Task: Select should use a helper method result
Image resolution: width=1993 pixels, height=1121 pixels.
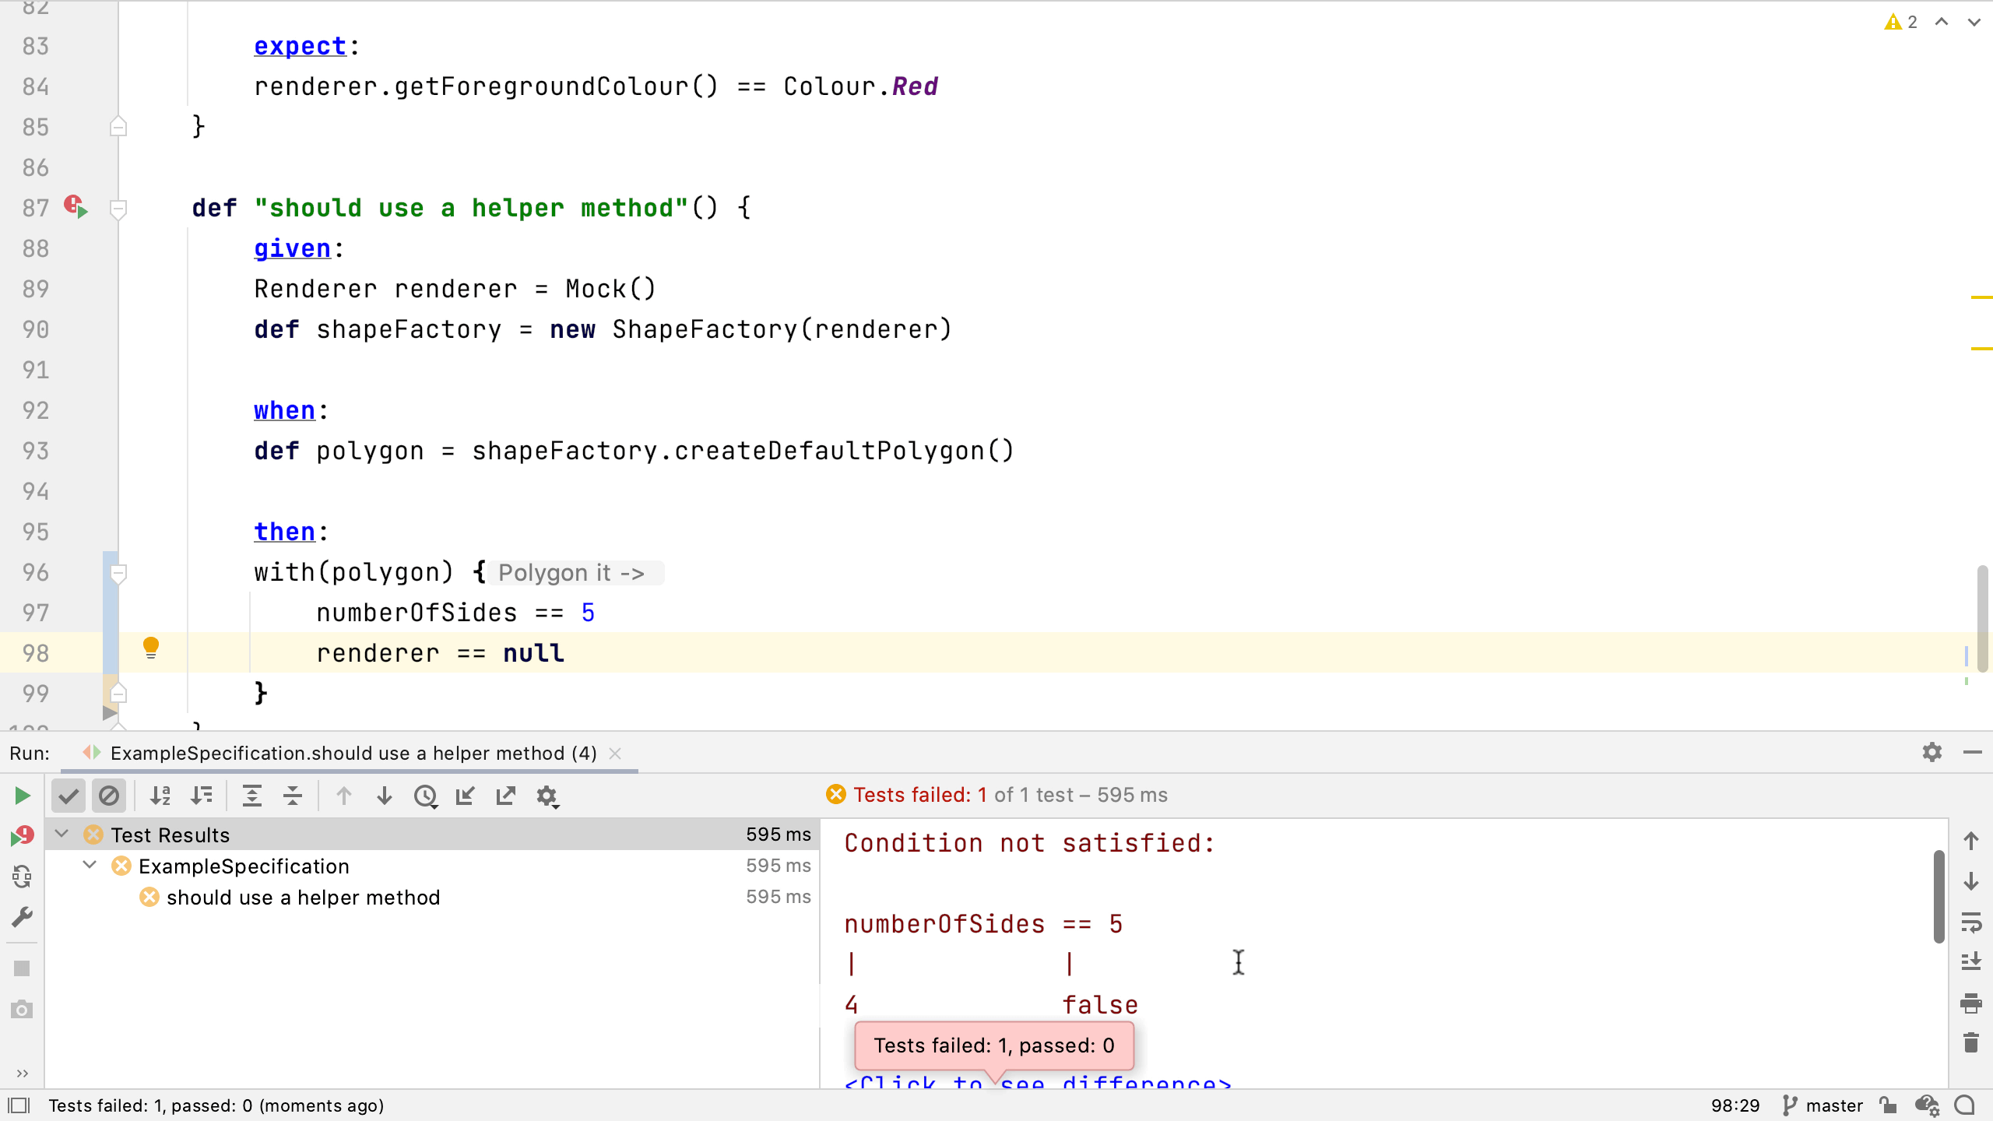Action: (x=303, y=898)
